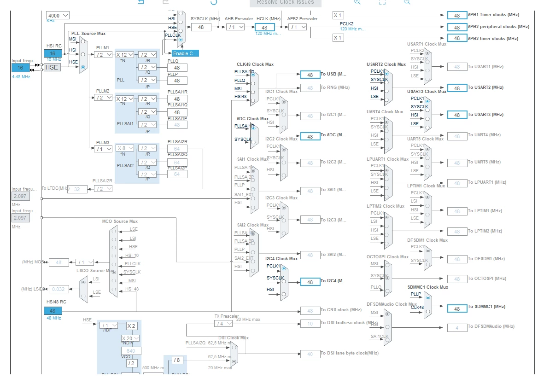The image size is (538, 378).
Task: Click the SYSCLK (MHz) value field
Action: [201, 27]
